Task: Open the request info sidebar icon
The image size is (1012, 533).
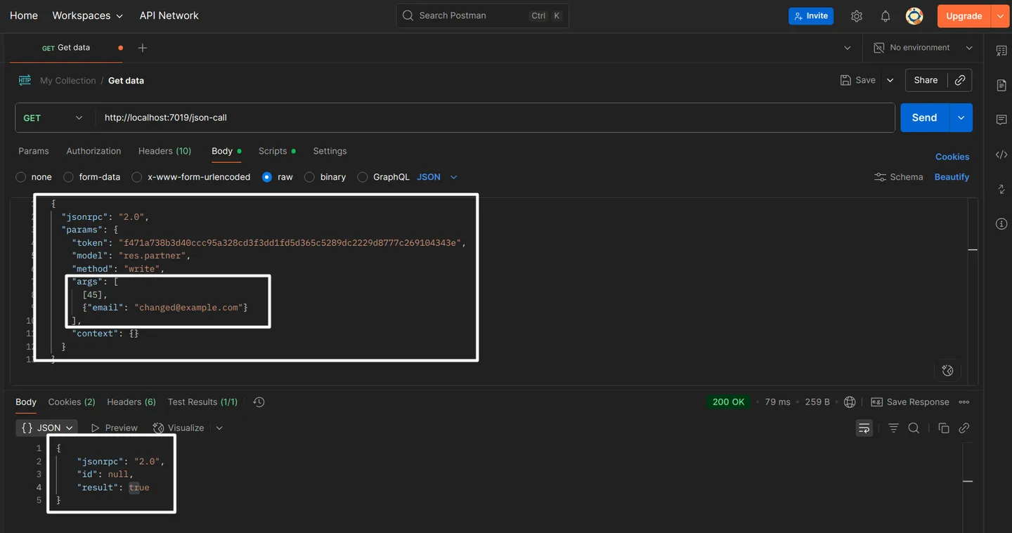Action: point(1001,224)
